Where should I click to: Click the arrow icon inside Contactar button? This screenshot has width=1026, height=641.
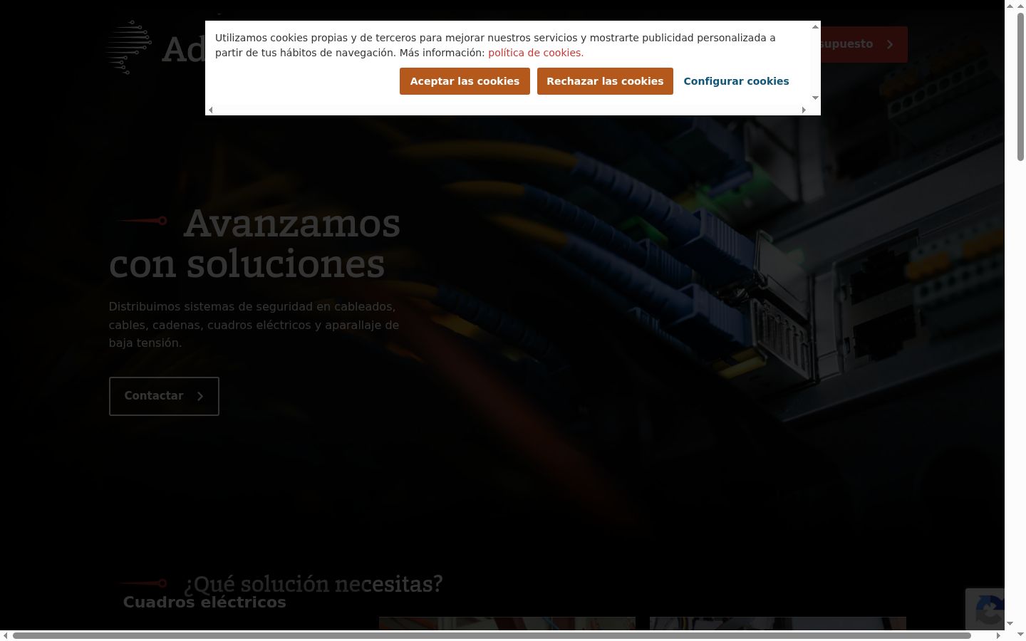[x=200, y=396]
